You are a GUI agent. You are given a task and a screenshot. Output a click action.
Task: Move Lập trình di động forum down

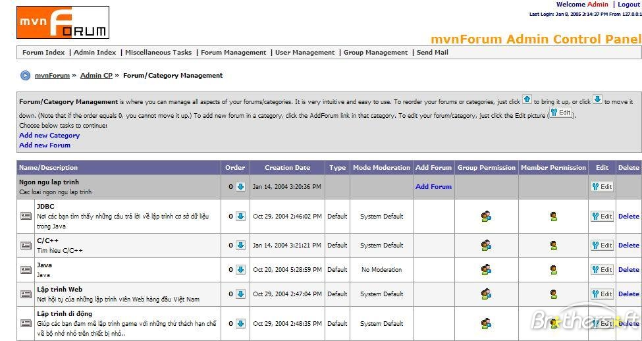241,323
